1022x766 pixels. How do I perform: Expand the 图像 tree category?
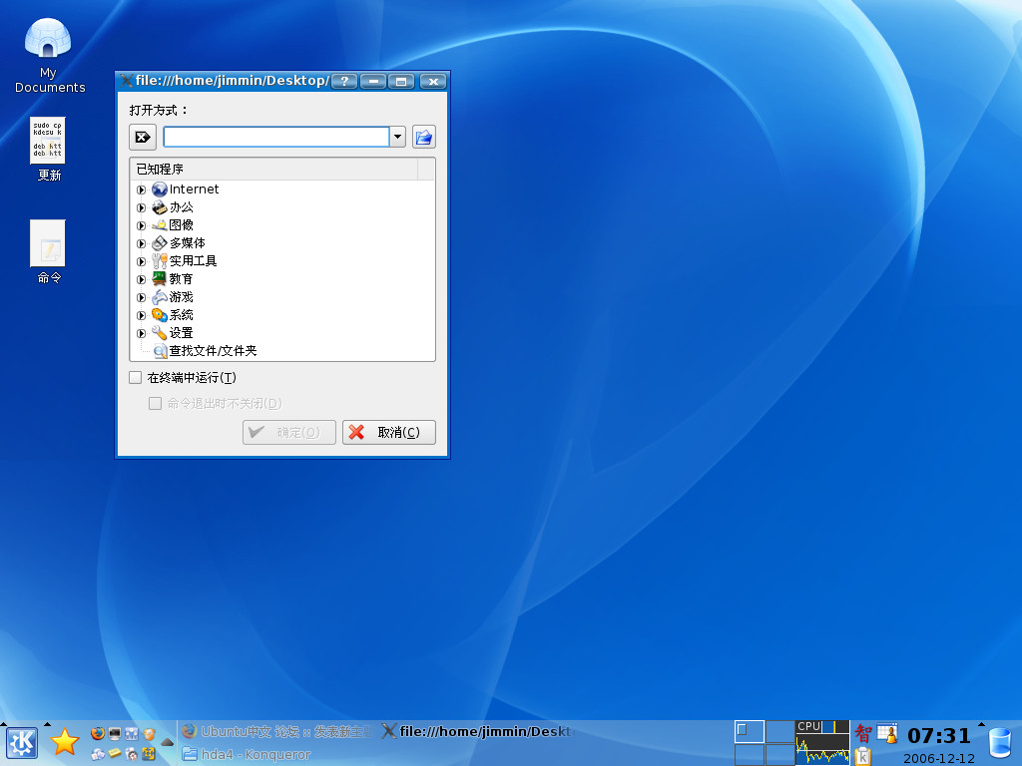coord(142,226)
